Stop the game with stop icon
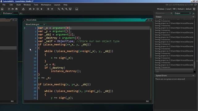 click(38, 9)
